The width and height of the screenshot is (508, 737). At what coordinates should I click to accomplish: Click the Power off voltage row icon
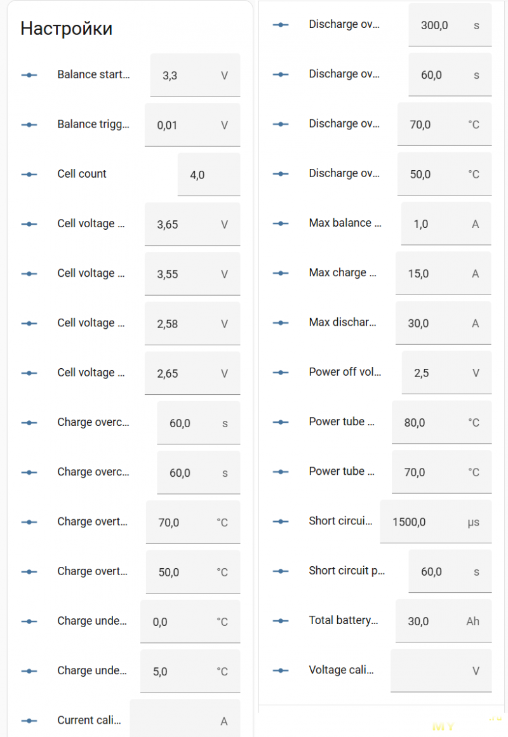(281, 373)
